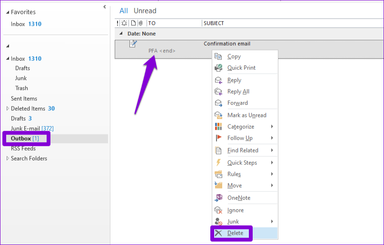This screenshot has height=245, width=384.
Task: Collapse the Inbox folder tree
Action: pyautogui.click(x=8, y=58)
